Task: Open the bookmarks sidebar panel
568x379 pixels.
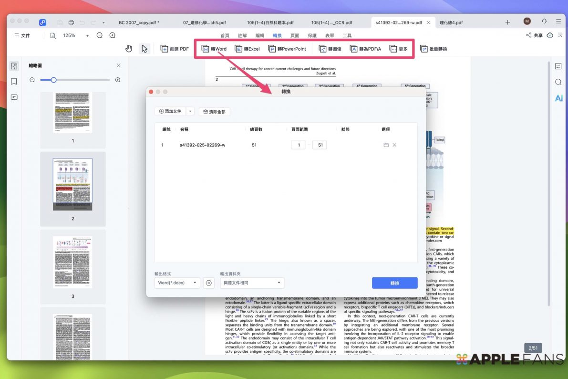Action: point(14,82)
